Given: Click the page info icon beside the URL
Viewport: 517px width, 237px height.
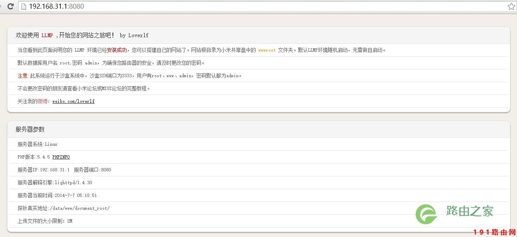Looking at the screenshot, I should (x=24, y=7).
